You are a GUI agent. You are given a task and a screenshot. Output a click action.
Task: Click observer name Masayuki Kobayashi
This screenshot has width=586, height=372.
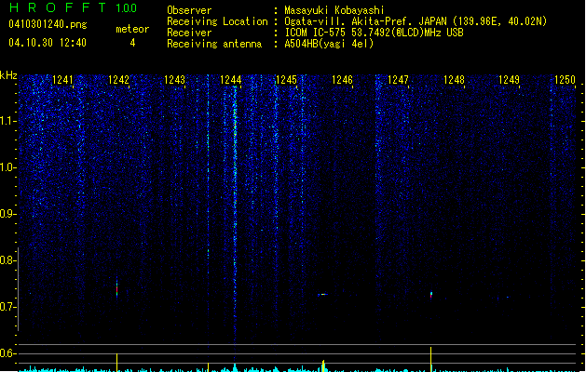tap(334, 10)
